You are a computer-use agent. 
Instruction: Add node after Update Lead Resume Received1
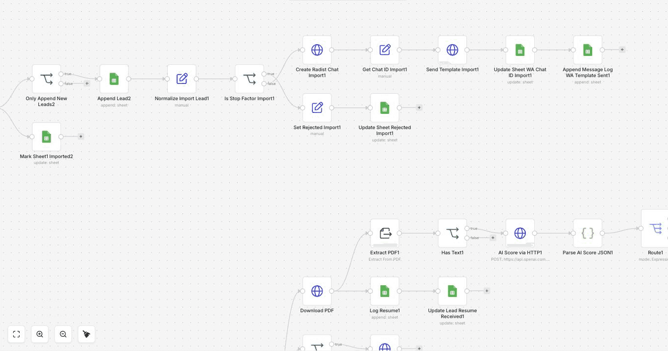(486, 291)
